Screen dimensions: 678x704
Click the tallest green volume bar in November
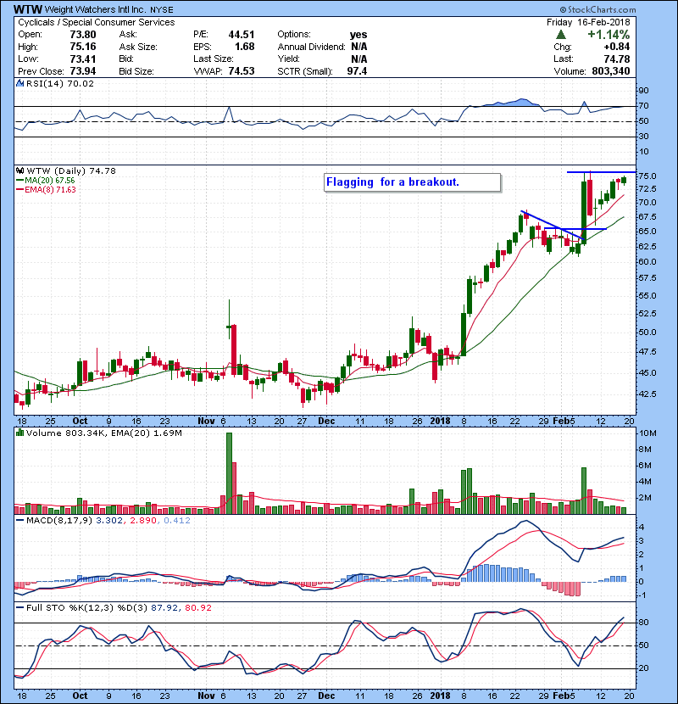point(229,473)
